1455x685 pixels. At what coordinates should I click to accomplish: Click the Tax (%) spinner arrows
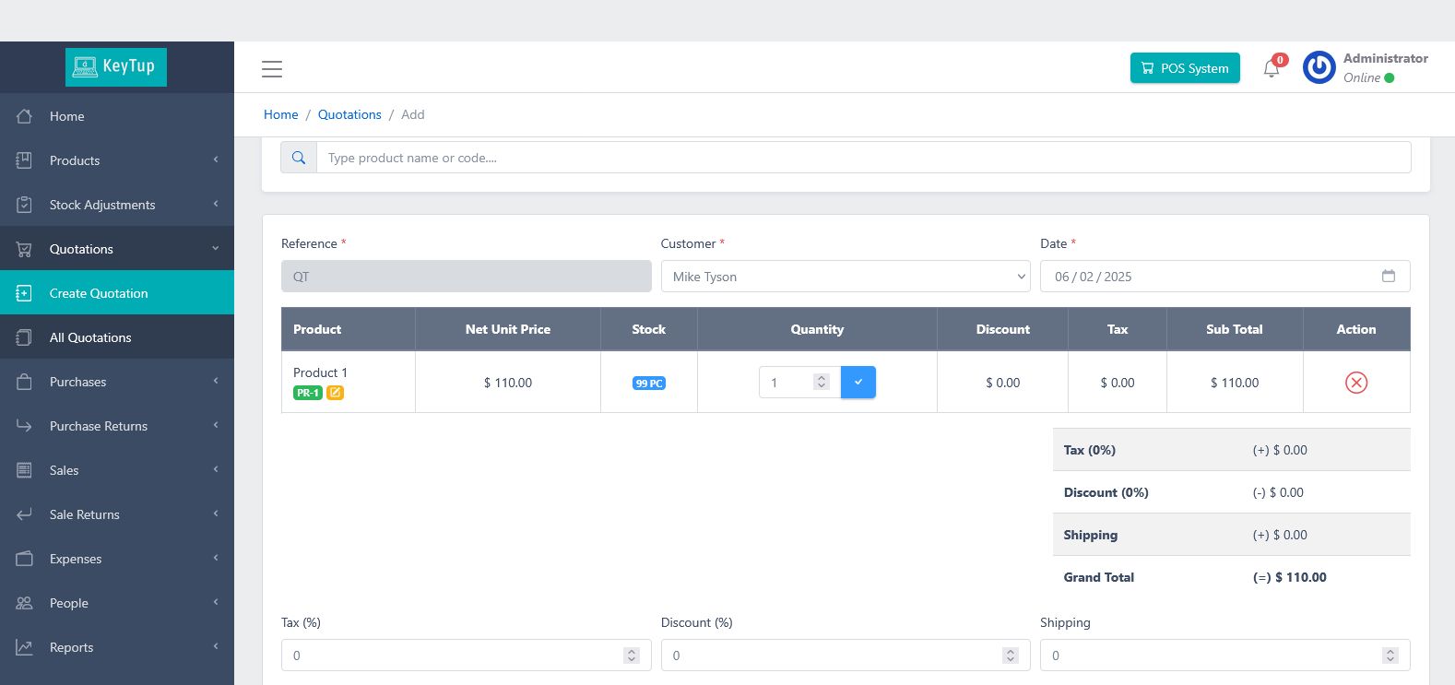(632, 655)
